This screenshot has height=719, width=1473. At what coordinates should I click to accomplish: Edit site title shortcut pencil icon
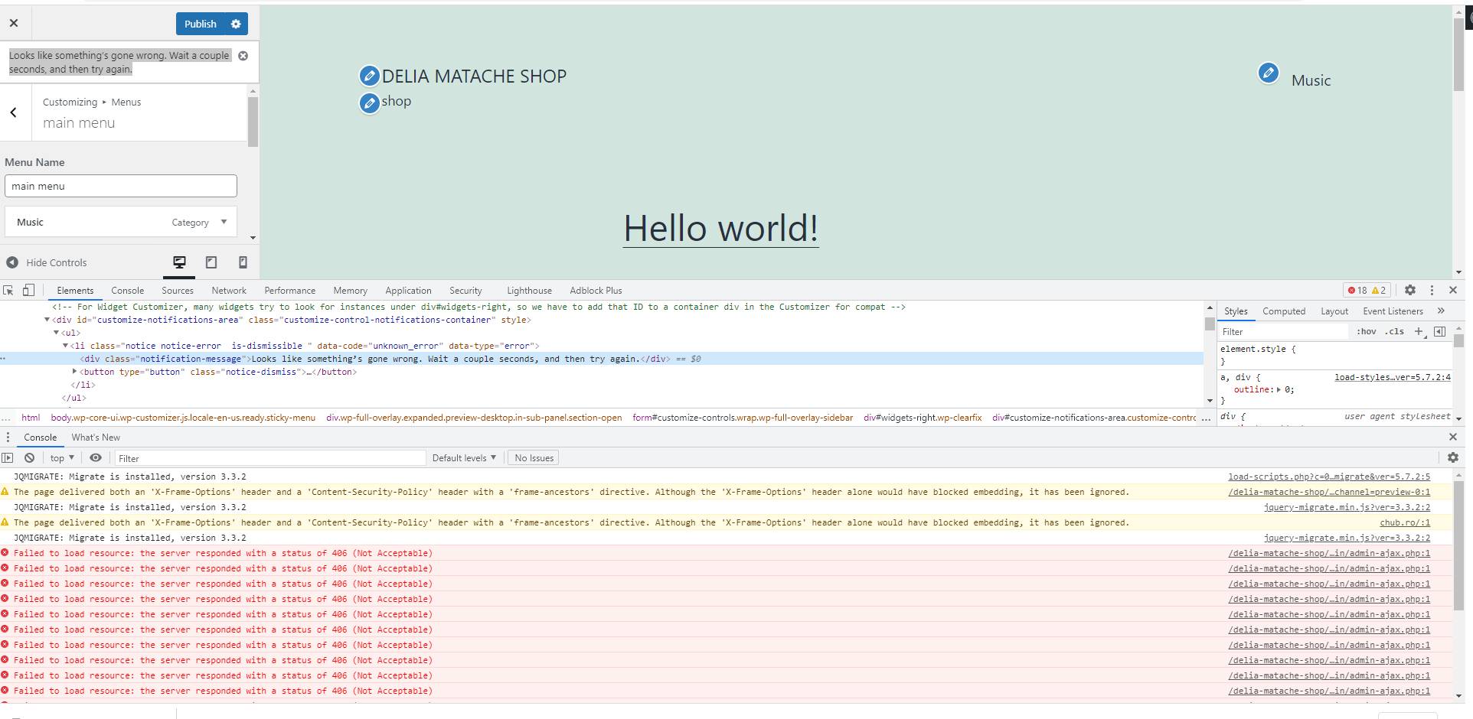[x=369, y=76]
